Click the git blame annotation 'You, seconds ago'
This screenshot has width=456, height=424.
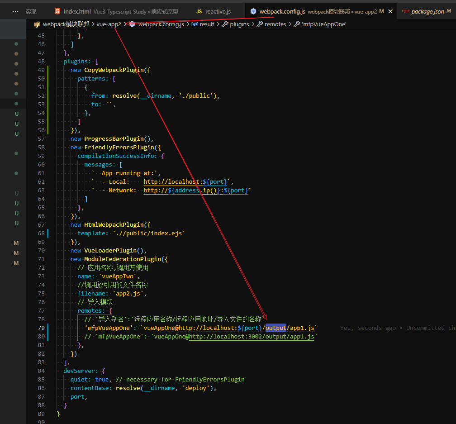368,328
